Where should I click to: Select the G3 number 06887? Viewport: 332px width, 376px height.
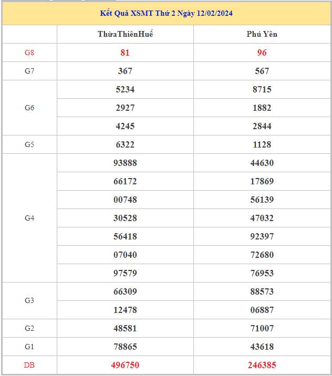click(x=262, y=310)
